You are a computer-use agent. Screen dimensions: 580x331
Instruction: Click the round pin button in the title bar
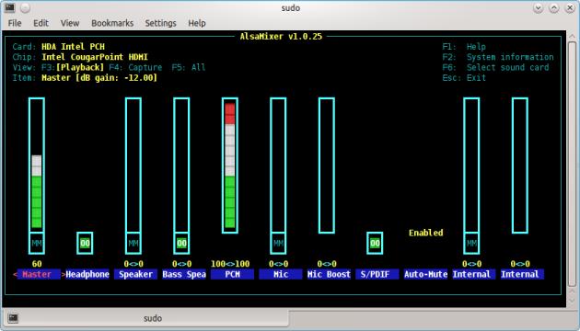coord(25,7)
